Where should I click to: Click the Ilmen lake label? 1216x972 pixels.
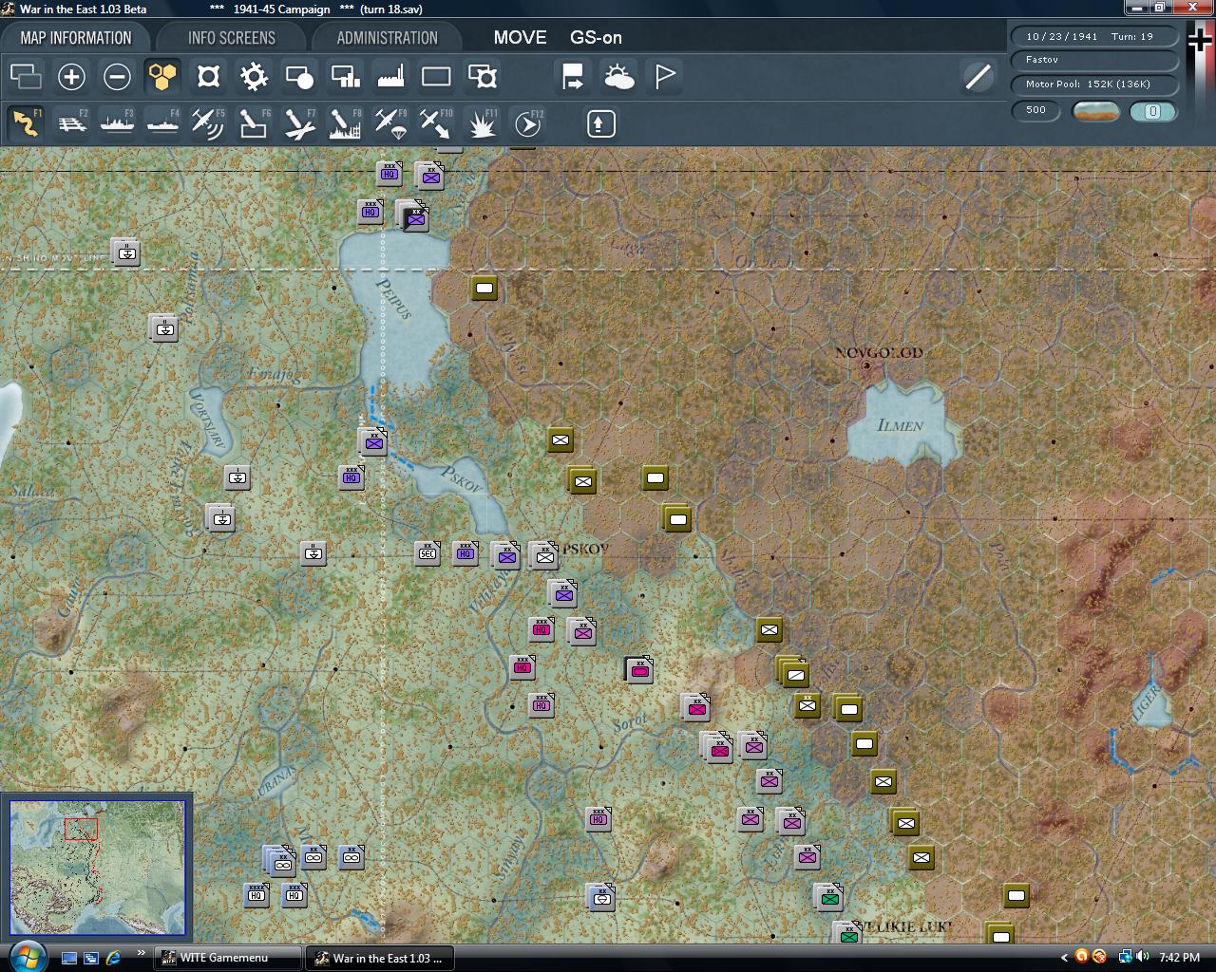click(900, 425)
